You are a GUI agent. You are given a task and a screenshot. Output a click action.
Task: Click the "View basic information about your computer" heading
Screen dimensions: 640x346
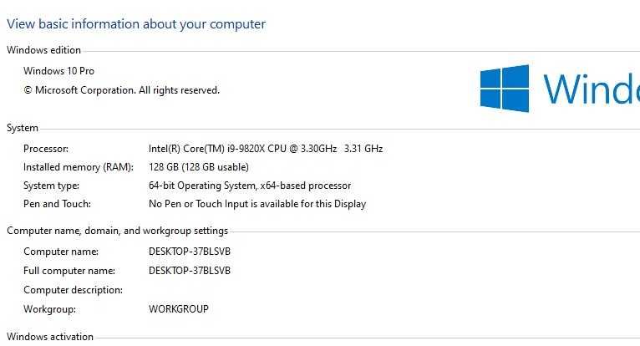point(136,24)
